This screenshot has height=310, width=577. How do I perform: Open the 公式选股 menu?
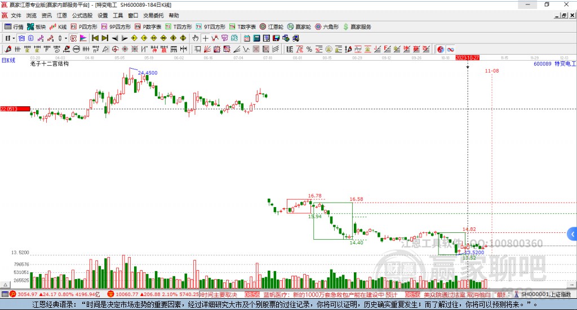click(82, 15)
